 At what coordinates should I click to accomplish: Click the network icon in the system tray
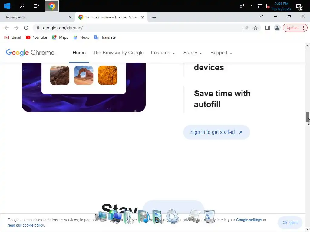click(x=260, y=6)
